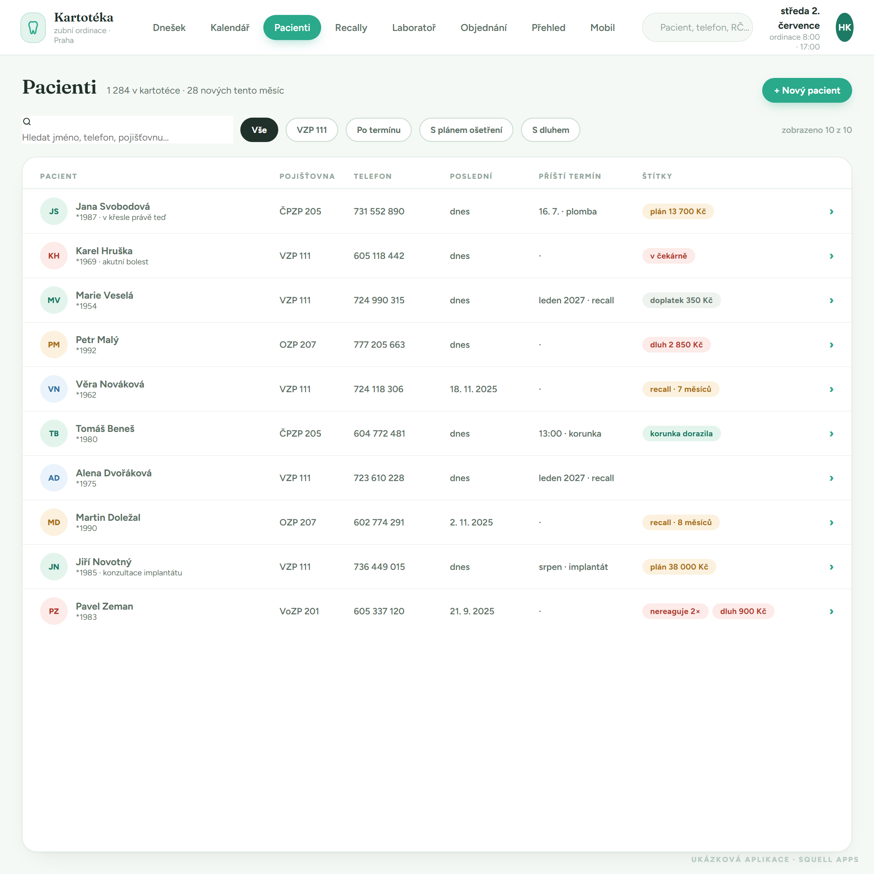Click the Pojišťovna column header
Screen dimensions: 874x874
coord(307,176)
